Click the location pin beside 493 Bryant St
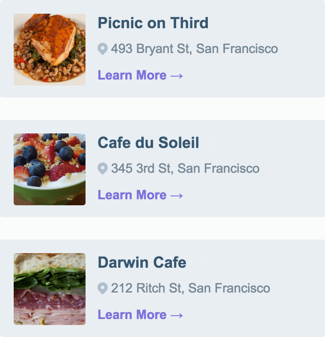325x337 pixels. tap(102, 49)
